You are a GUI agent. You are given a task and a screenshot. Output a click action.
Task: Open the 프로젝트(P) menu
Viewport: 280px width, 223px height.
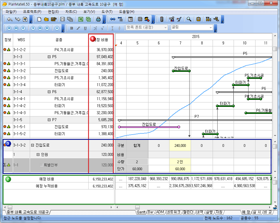[x=32, y=12]
